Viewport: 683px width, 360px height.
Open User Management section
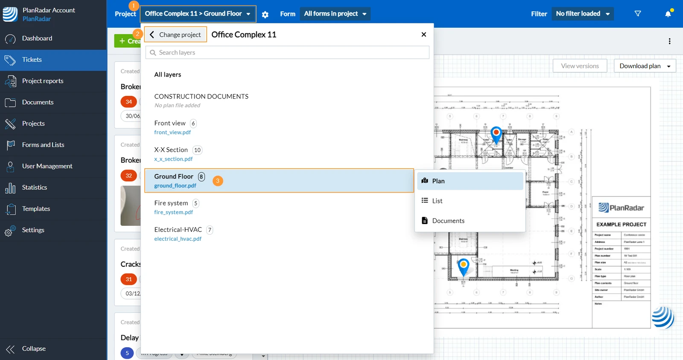coord(53,166)
